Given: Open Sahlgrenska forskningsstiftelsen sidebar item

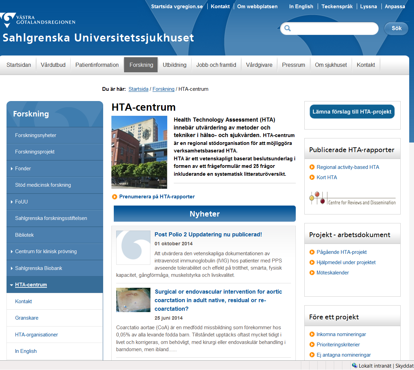Looking at the screenshot, I should click(x=55, y=218).
